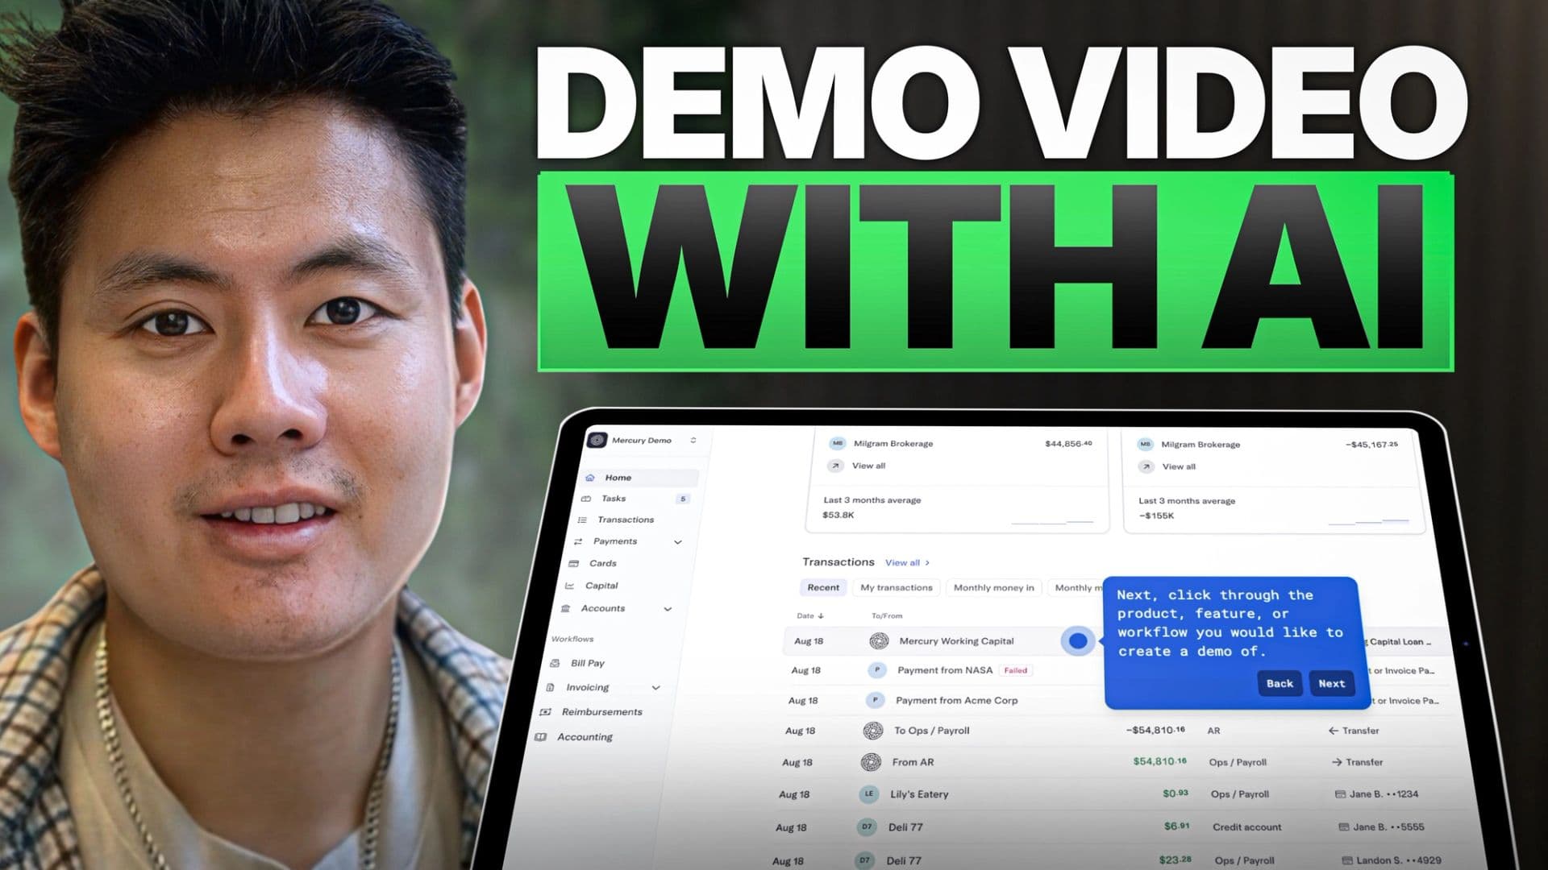Click the Home house icon in sidebar
Viewport: 1548px width, 870px height.
pos(589,478)
